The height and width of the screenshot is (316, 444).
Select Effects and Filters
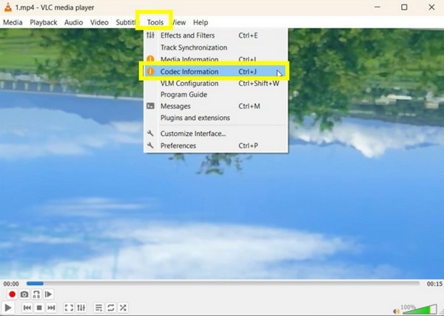[216, 36]
